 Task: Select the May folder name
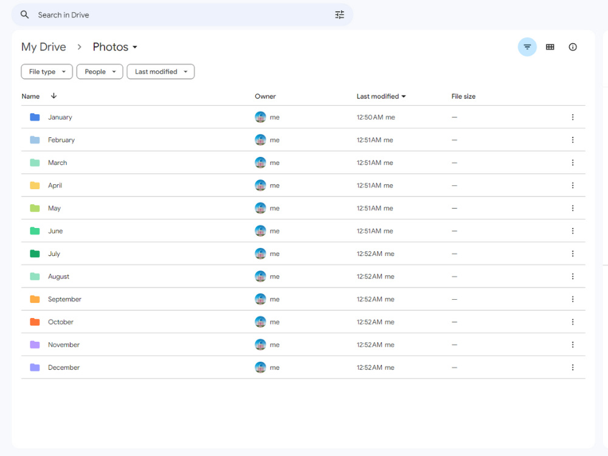(54, 208)
